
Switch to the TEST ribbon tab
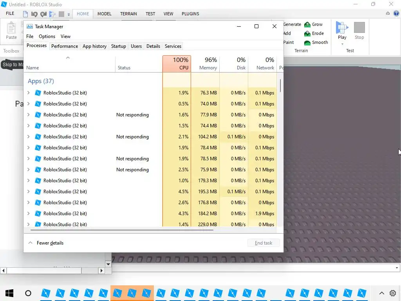click(150, 14)
